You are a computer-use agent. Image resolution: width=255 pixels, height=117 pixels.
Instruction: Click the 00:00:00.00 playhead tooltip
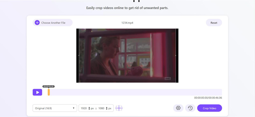[x=48, y=87]
